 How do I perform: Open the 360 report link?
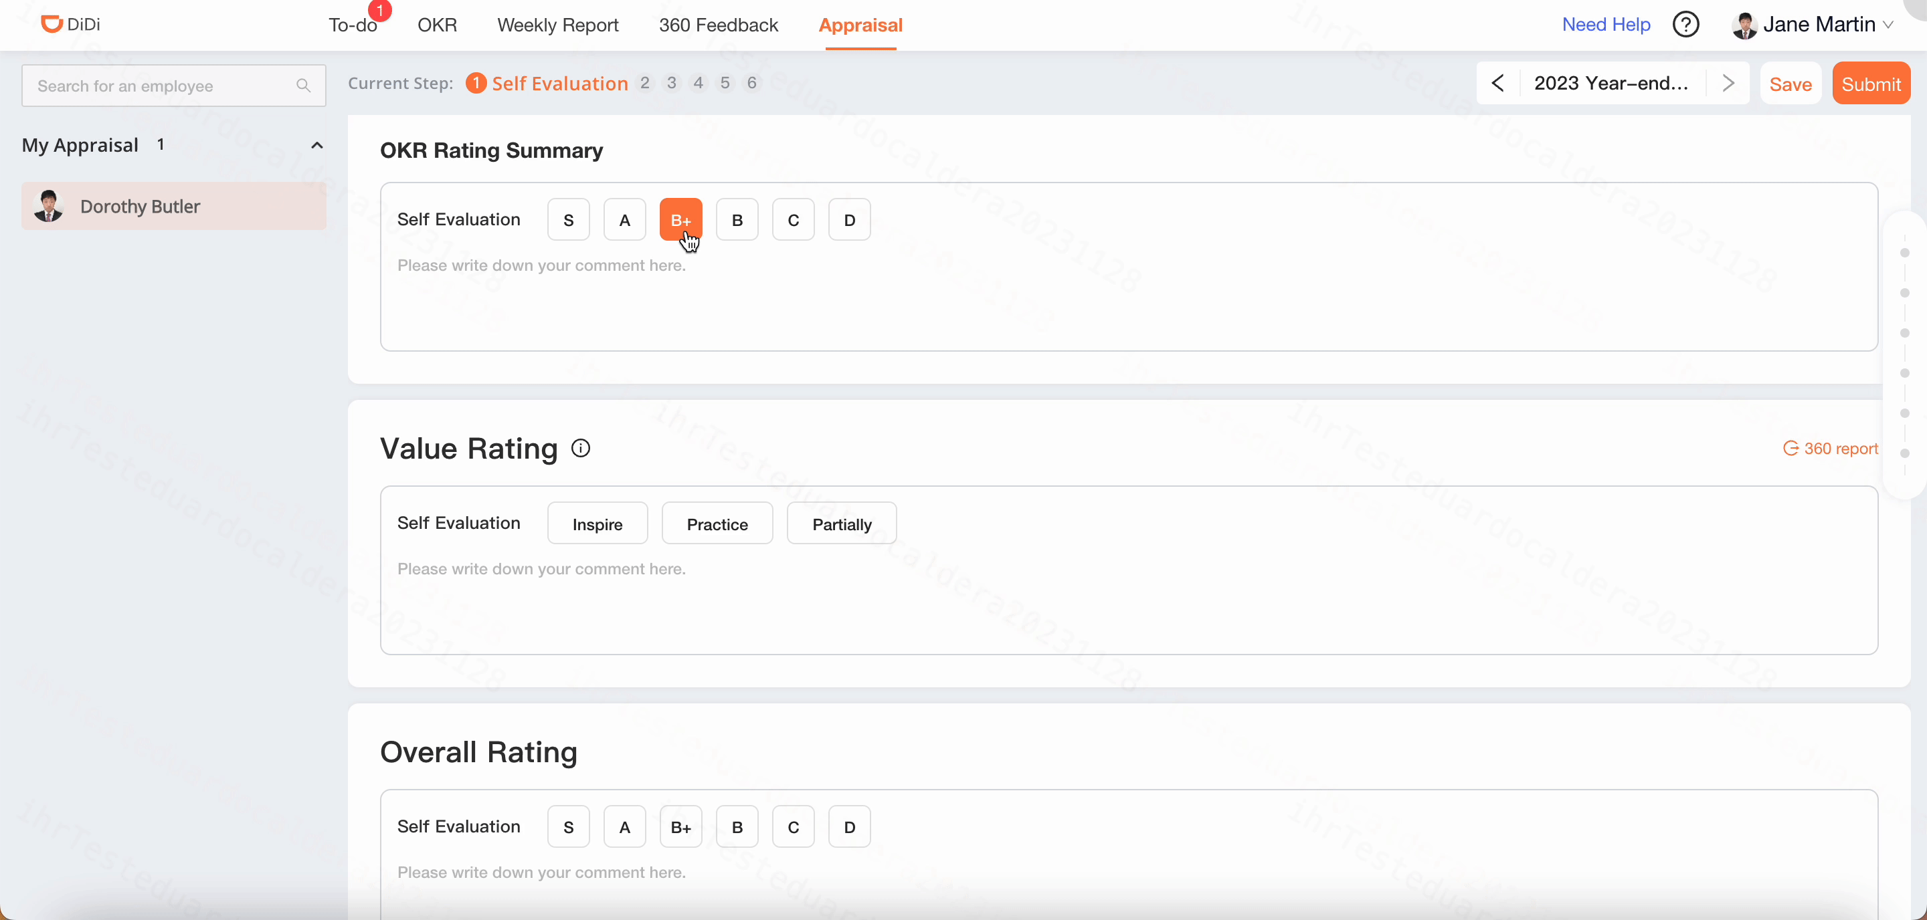[x=1831, y=449]
